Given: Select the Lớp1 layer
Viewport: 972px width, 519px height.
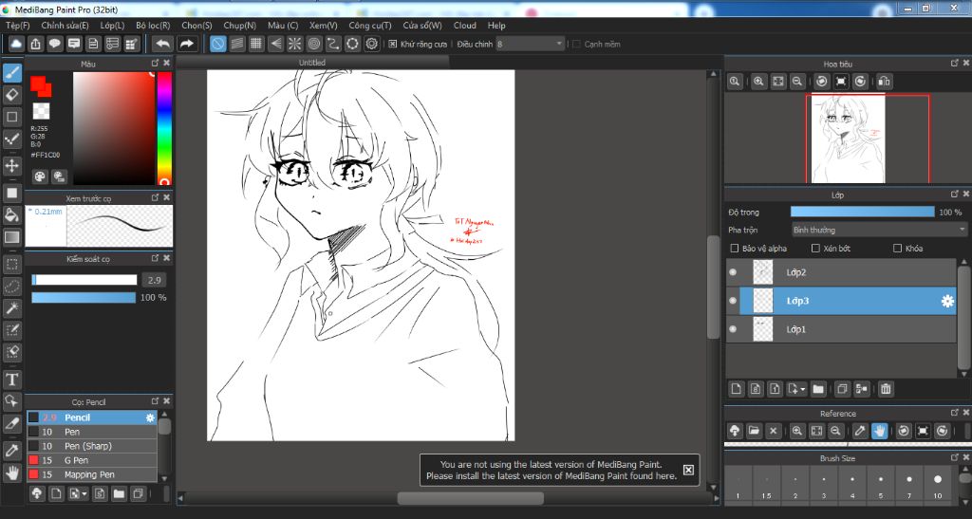Looking at the screenshot, I should click(x=841, y=329).
